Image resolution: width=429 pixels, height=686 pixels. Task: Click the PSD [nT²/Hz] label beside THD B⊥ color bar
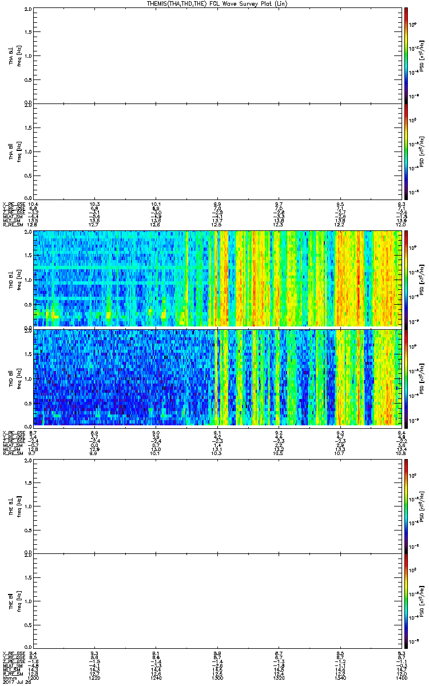[422, 280]
